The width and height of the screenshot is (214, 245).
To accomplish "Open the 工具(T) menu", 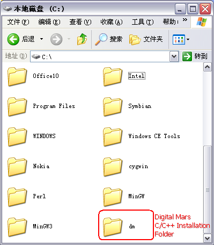I will click(x=143, y=22).
